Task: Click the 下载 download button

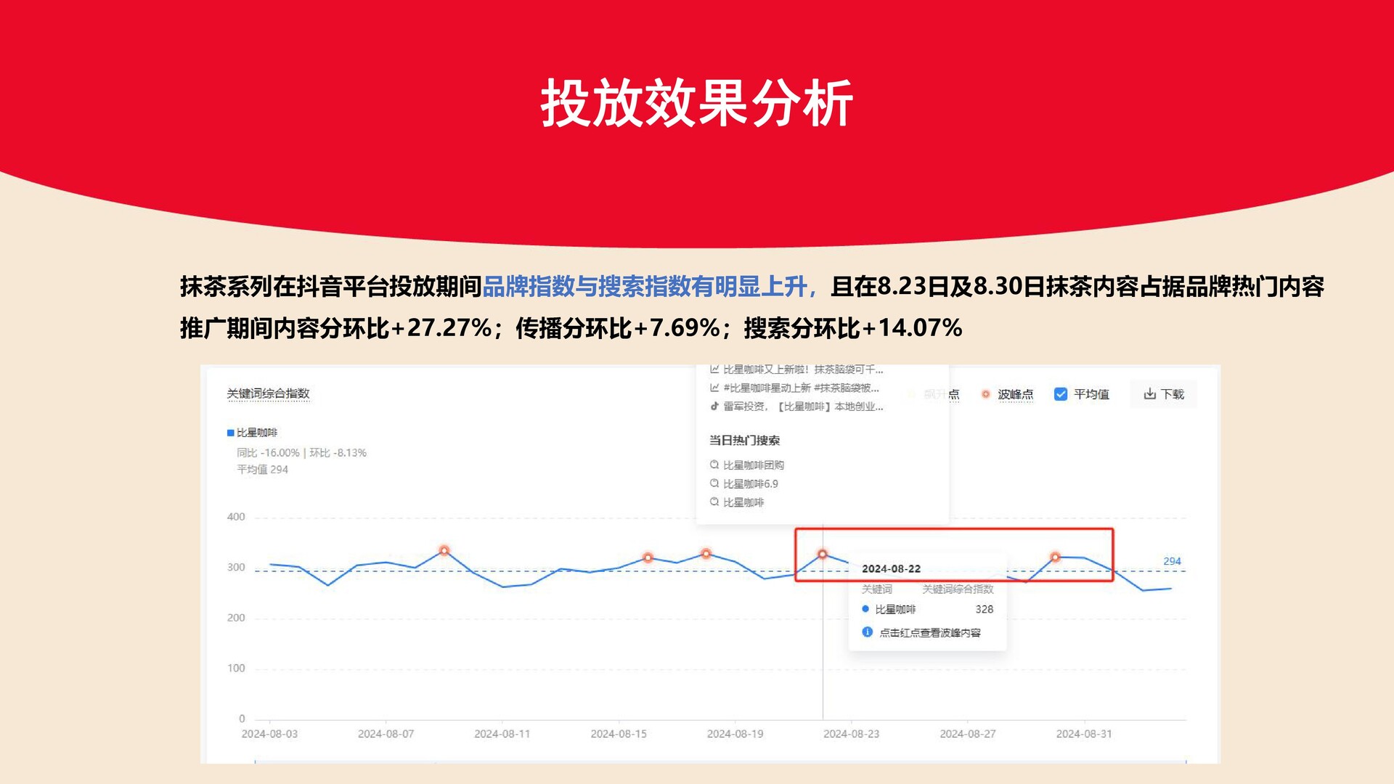Action: (x=1163, y=394)
